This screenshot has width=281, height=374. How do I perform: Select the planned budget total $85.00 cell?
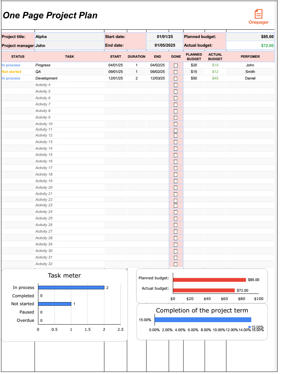[250, 37]
